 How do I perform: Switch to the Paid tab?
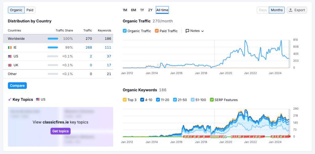(x=30, y=10)
